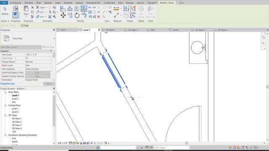Open the Annotate ribbon tab
Viewport: 269px width, 151px height.
coord(68,3)
